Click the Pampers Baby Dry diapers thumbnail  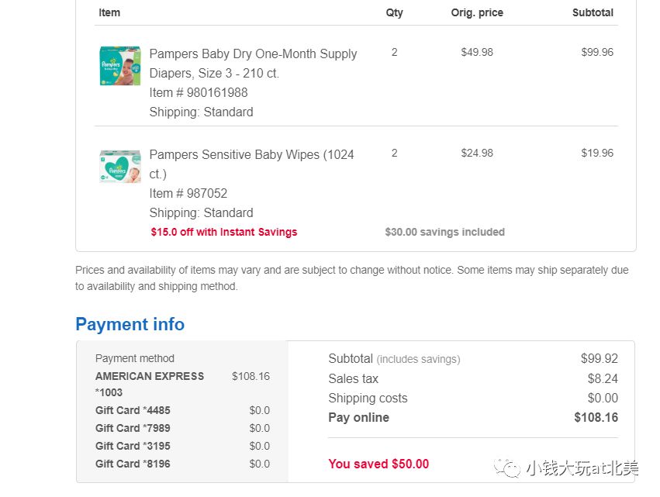(119, 66)
